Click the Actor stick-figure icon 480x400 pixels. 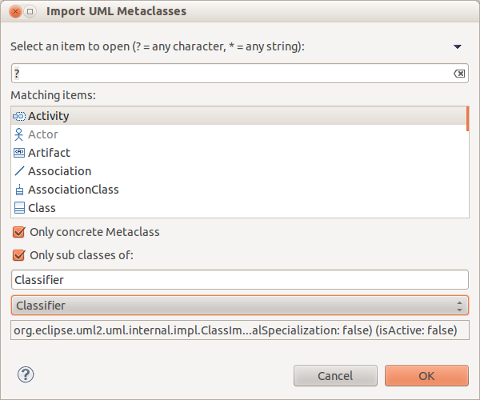(x=18, y=134)
